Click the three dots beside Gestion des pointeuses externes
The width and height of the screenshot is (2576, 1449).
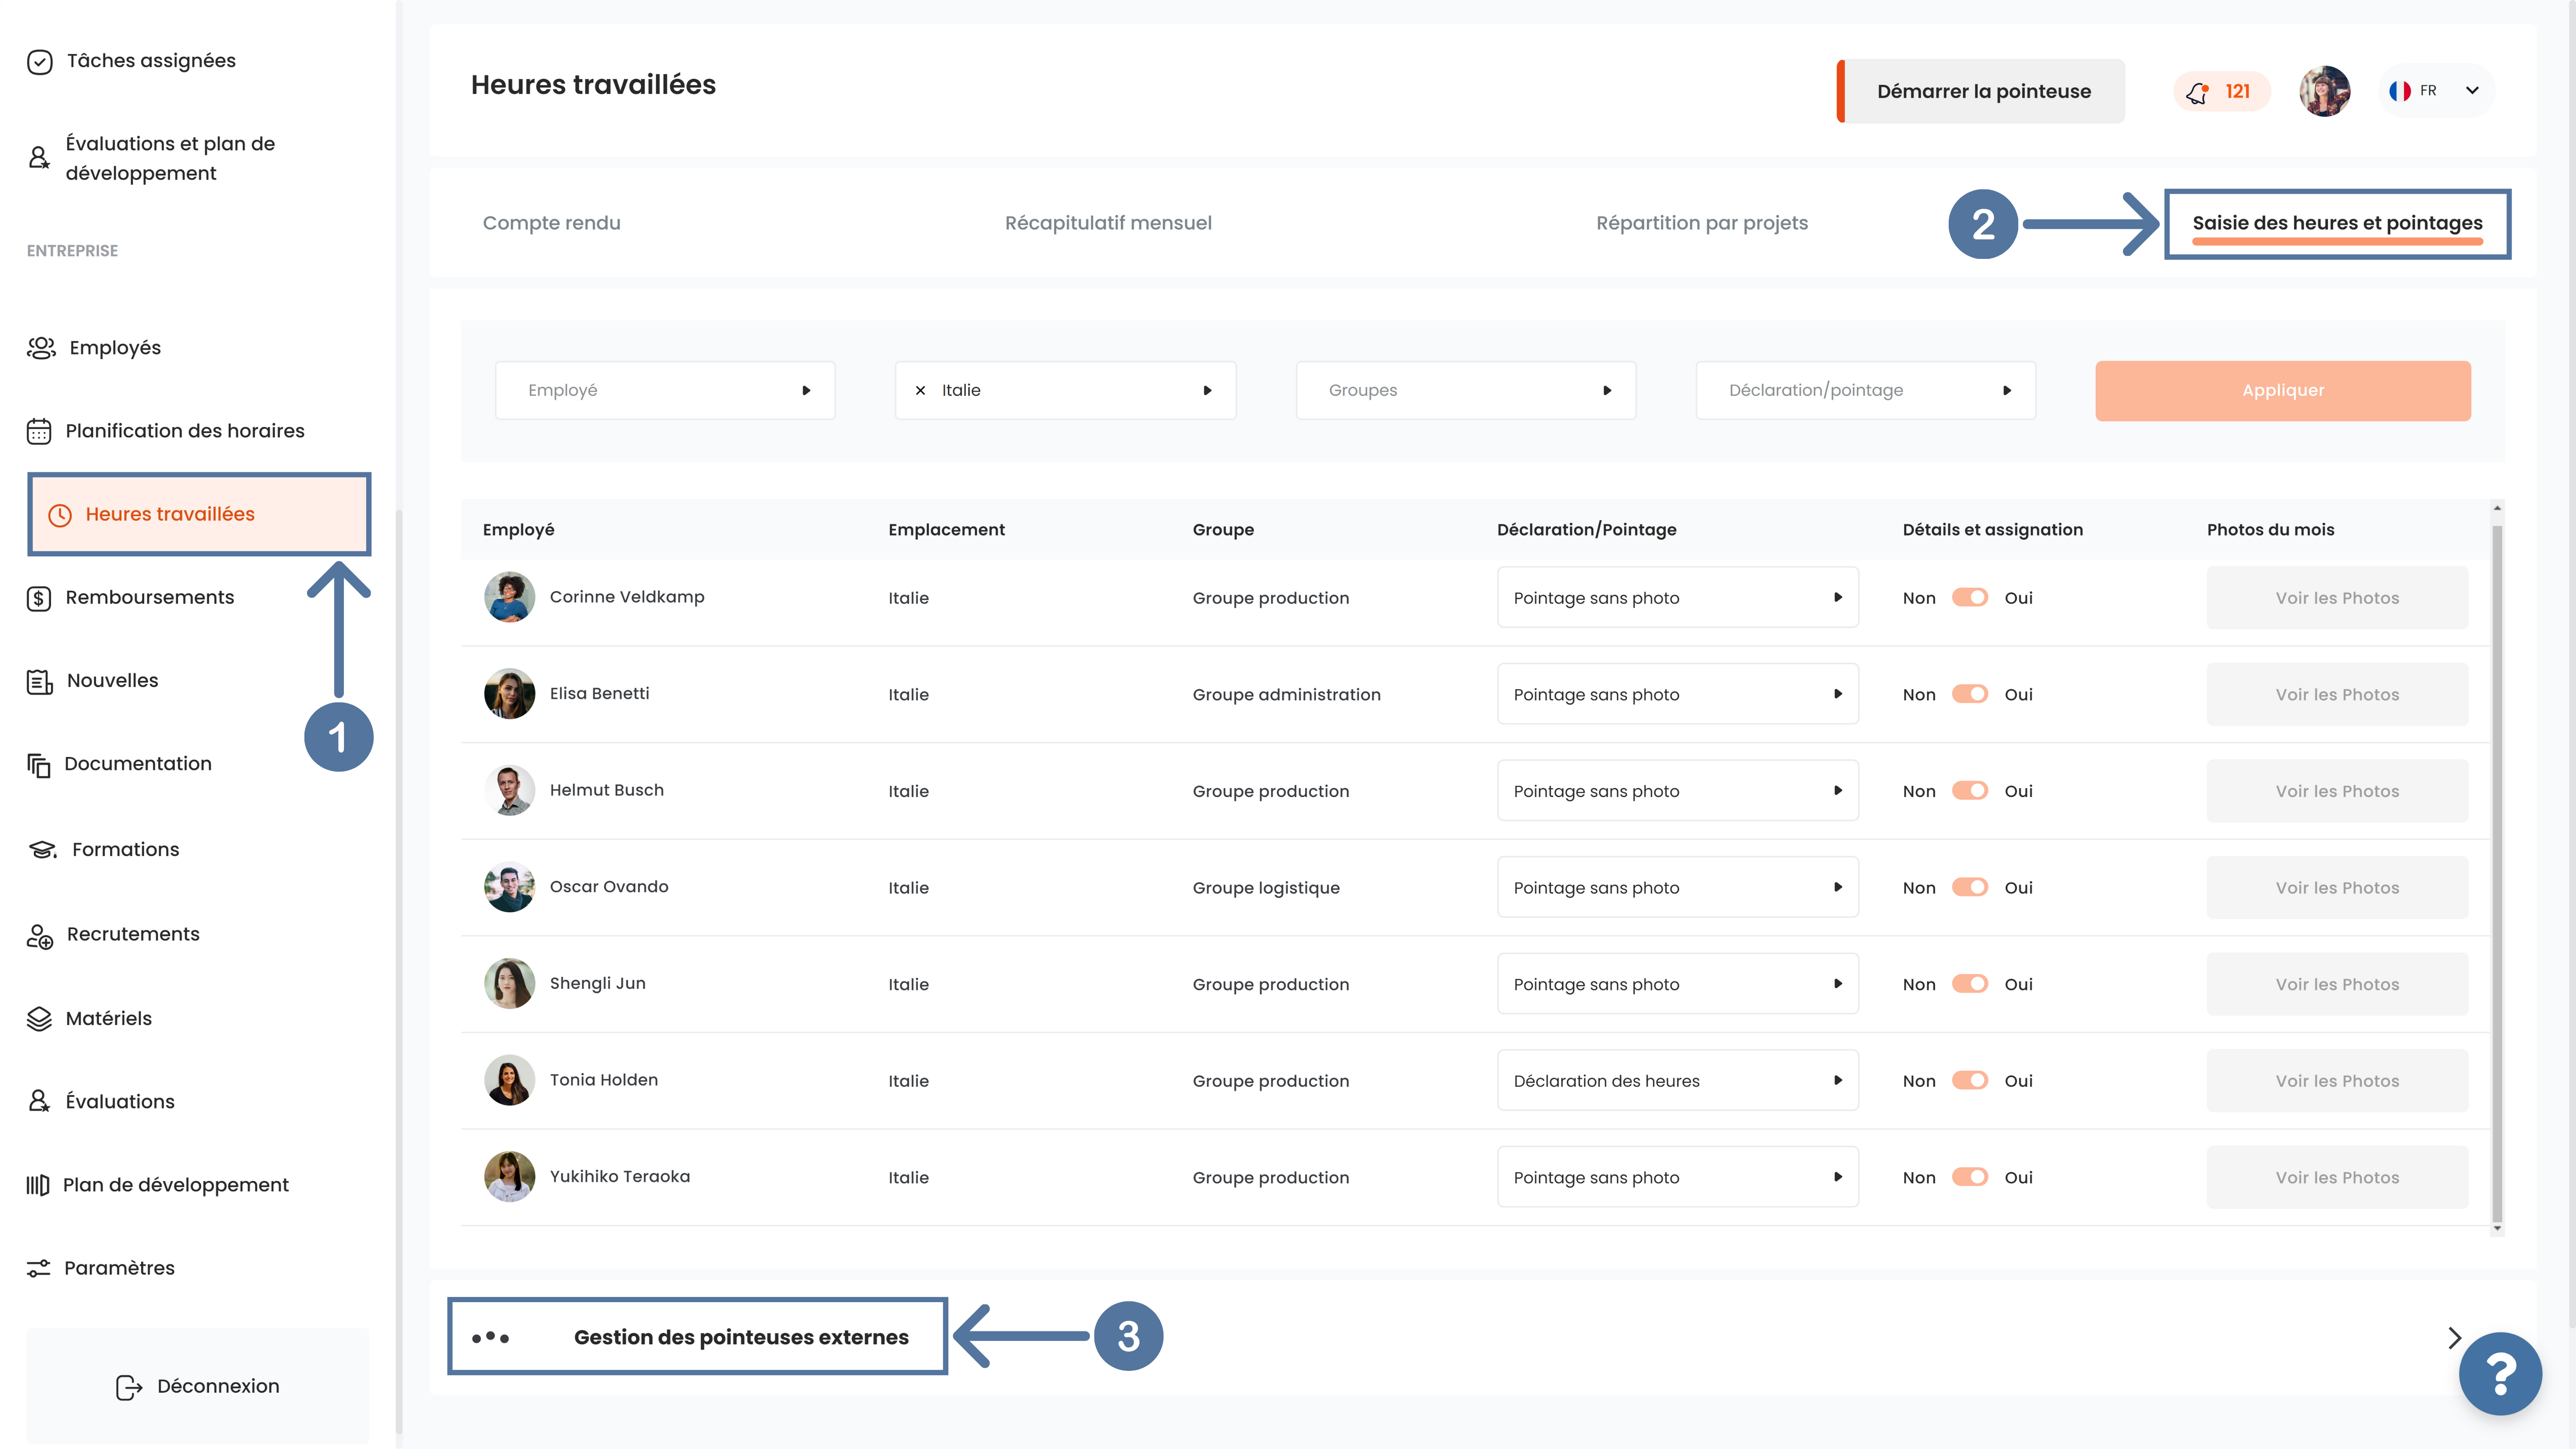coord(490,1337)
